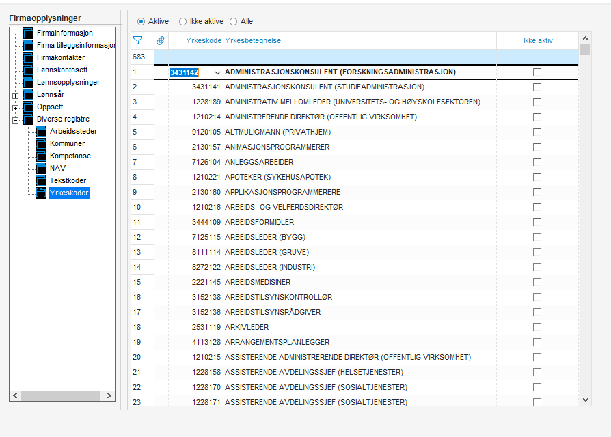
Task: Tick Ikke aktiv checkbox for ALTMULIGMANN (PRIVATHJEM)
Action: [x=537, y=132]
